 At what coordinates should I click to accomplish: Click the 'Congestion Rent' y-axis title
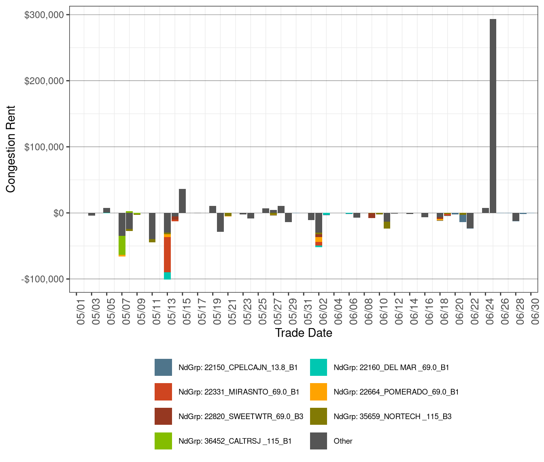click(x=11, y=149)
